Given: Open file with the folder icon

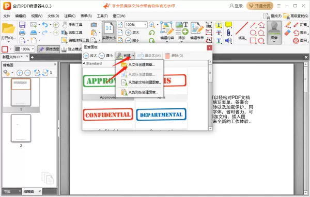Looking at the screenshot, I should [x=8, y=29].
